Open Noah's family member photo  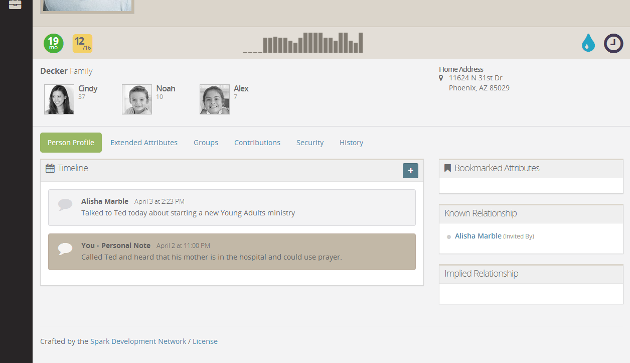point(137,99)
